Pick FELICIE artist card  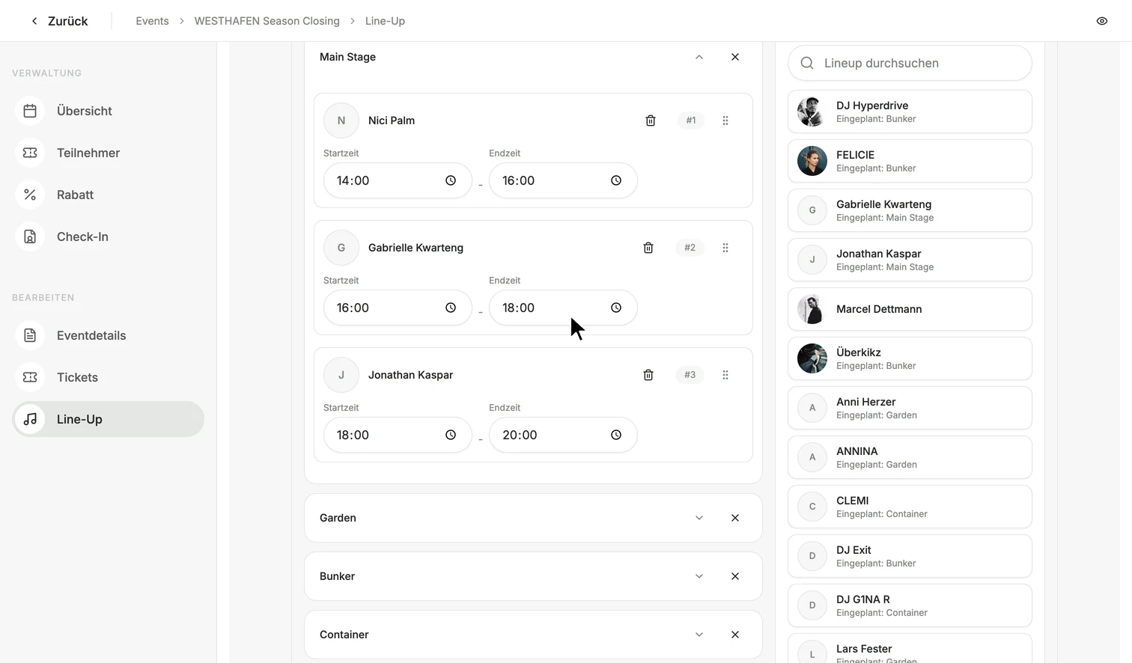tap(910, 161)
